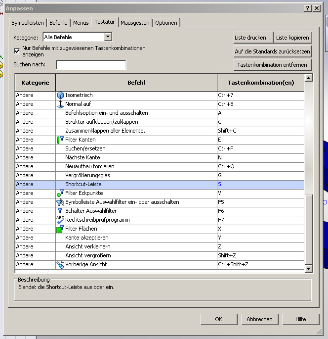Click the Isometrisch cube icon
328x339 pixels.
(x=60, y=96)
